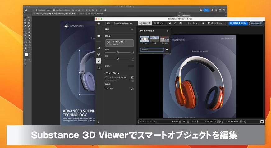
Task: Open Photoshop search magnifier in top bar
Action: [x=216, y=10]
